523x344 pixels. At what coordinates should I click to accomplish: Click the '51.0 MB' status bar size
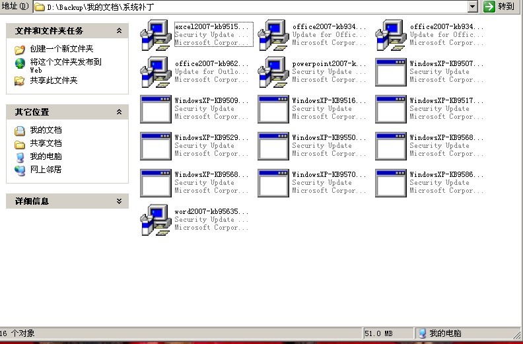pyautogui.click(x=378, y=333)
